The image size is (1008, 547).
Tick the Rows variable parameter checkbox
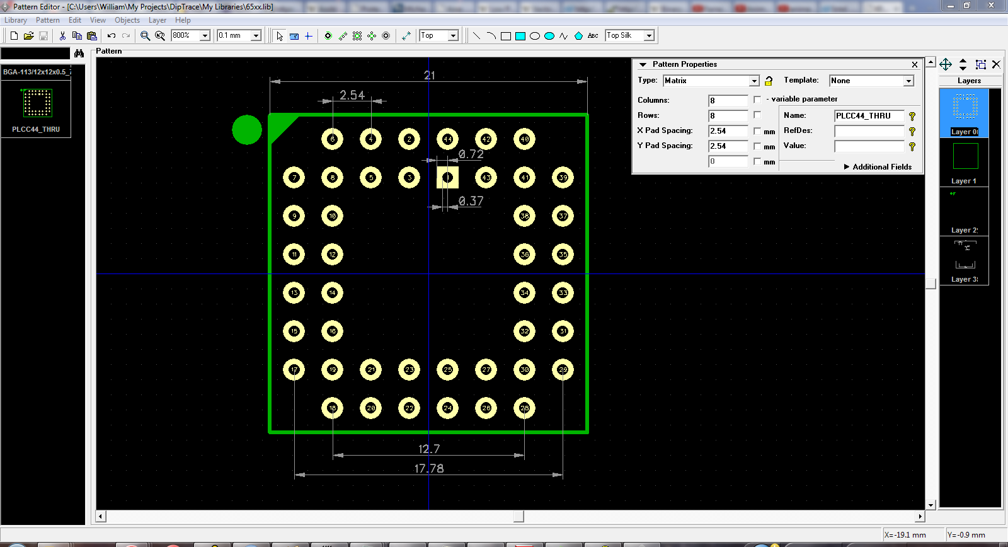757,115
